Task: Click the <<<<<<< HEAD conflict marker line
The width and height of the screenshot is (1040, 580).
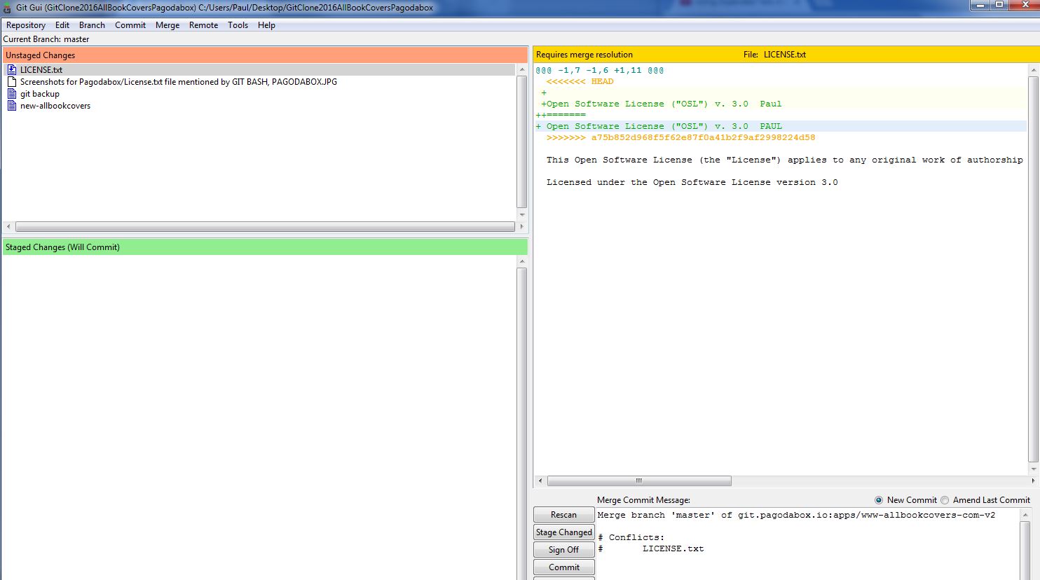Action: pyautogui.click(x=580, y=81)
